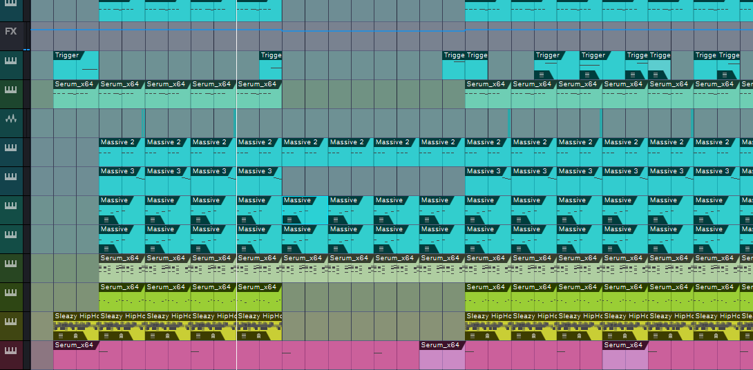The height and width of the screenshot is (370, 753).
Task: Select the Massive 3 track's keyboard icon
Action: [x=10, y=177]
